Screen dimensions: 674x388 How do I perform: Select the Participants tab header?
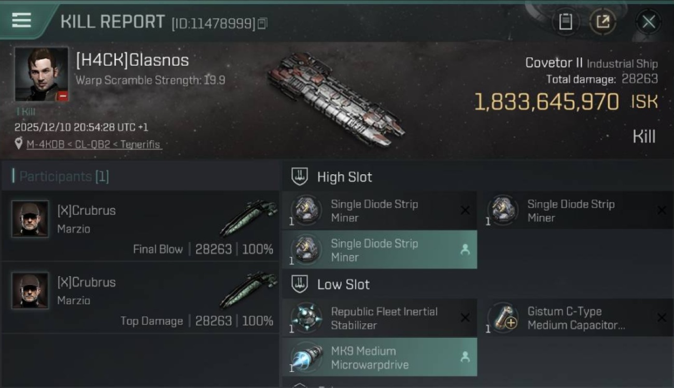(x=61, y=176)
